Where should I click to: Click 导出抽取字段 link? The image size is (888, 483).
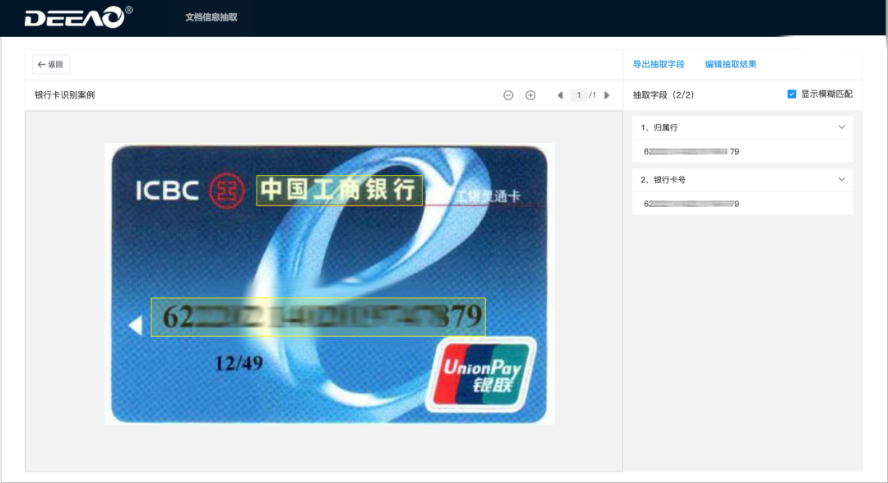[x=659, y=64]
